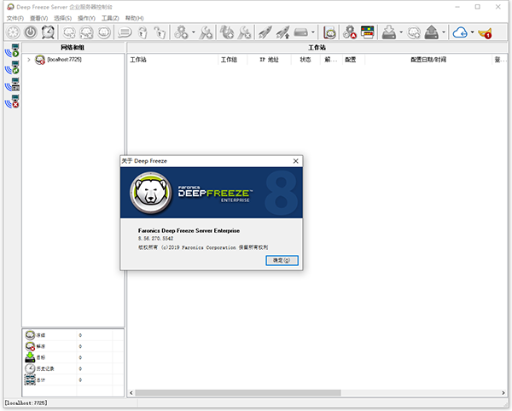Screen dimensions: 512x411
Task: Open the 操作(Y) menu
Action: tap(86, 18)
